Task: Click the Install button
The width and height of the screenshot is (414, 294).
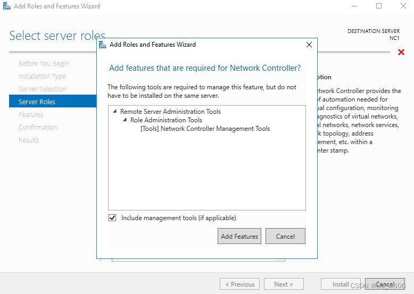Action: pos(341,284)
